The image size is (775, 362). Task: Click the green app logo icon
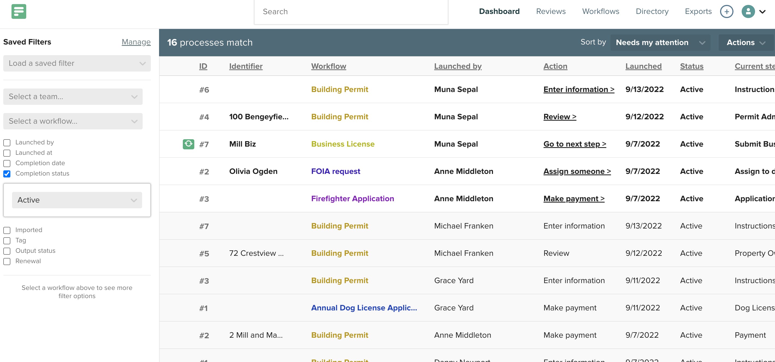point(19,11)
